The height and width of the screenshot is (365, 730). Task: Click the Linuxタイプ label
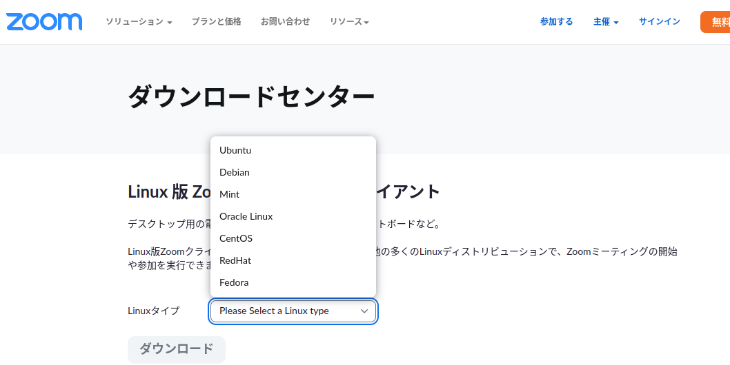(x=154, y=311)
